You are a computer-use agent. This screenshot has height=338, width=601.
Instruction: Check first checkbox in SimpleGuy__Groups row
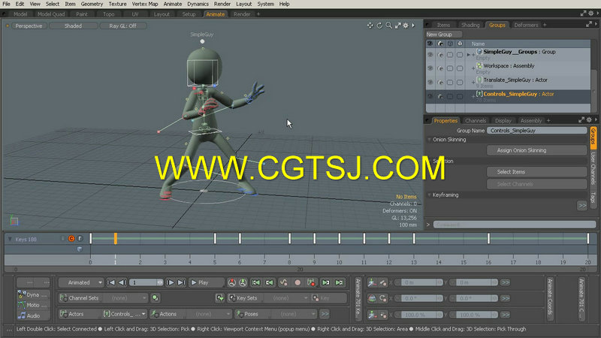450,55
